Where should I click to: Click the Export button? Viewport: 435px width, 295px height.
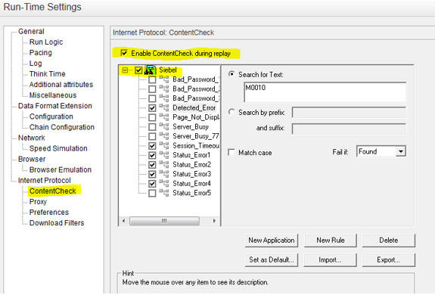388,259
